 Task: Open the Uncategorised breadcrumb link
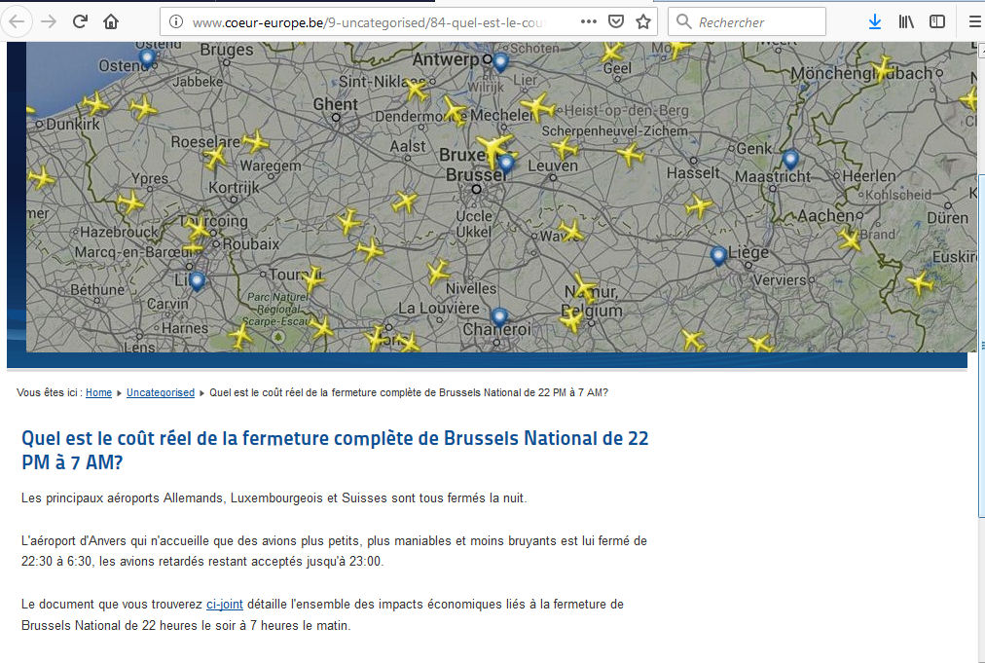[161, 392]
